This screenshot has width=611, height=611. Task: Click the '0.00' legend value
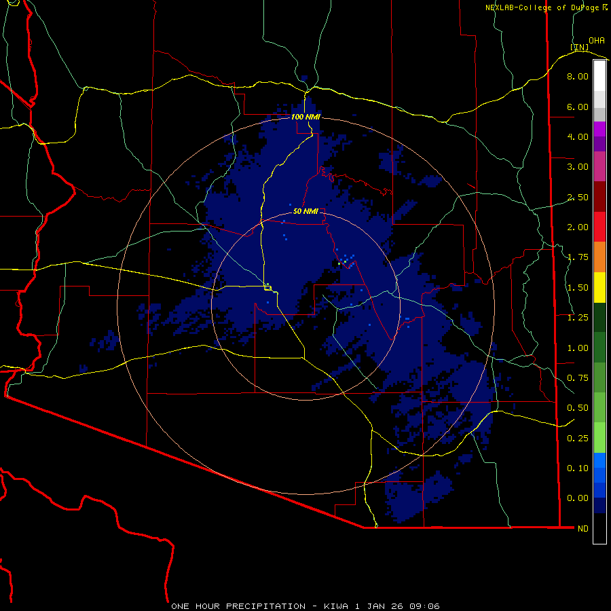click(578, 498)
